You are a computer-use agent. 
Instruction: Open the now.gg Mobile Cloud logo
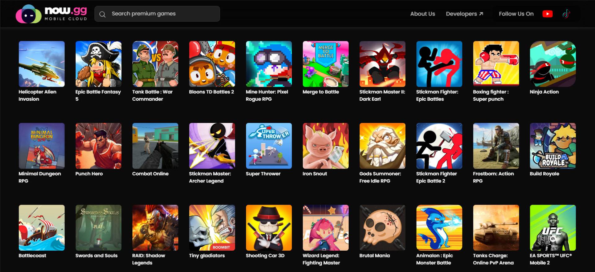51,14
